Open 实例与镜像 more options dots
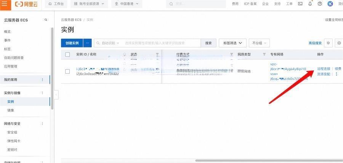 point(42,93)
